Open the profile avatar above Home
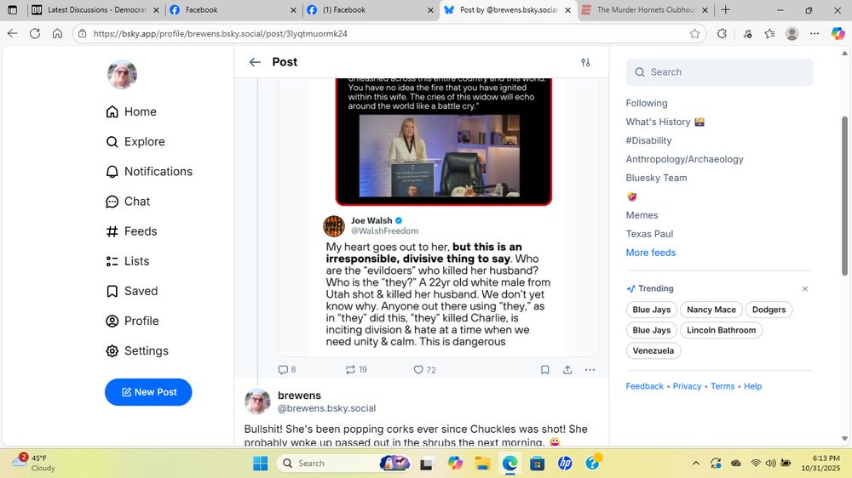This screenshot has height=478, width=852. (x=122, y=74)
